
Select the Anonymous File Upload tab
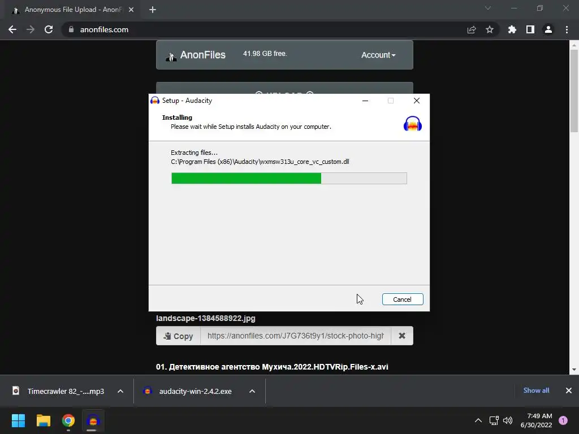[73, 10]
